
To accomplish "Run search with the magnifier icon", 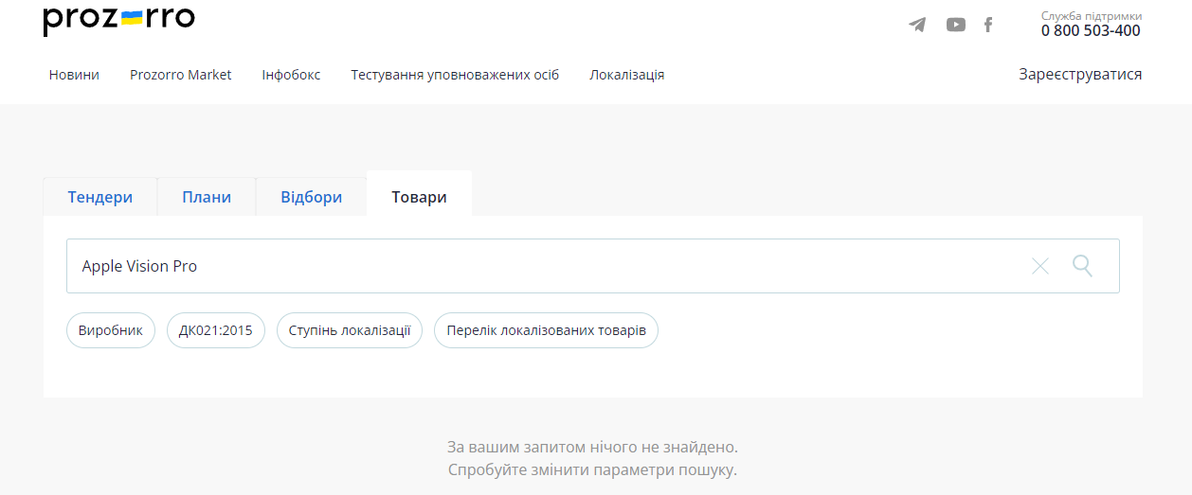I will (x=1082, y=266).
